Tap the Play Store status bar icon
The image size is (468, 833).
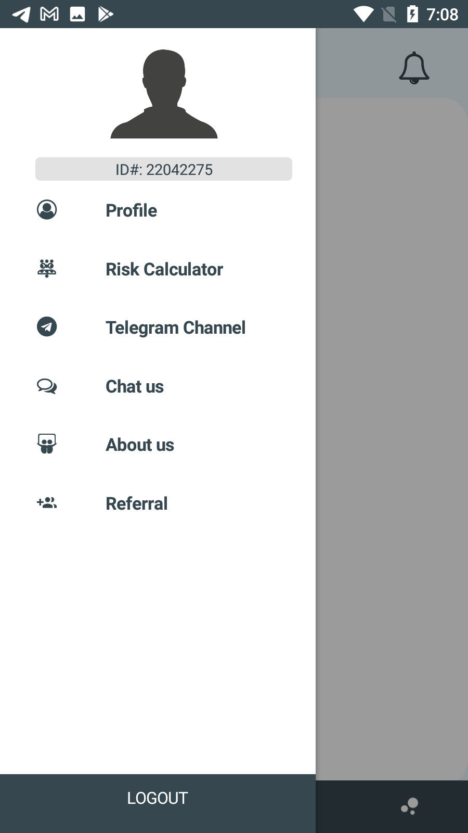click(x=106, y=14)
